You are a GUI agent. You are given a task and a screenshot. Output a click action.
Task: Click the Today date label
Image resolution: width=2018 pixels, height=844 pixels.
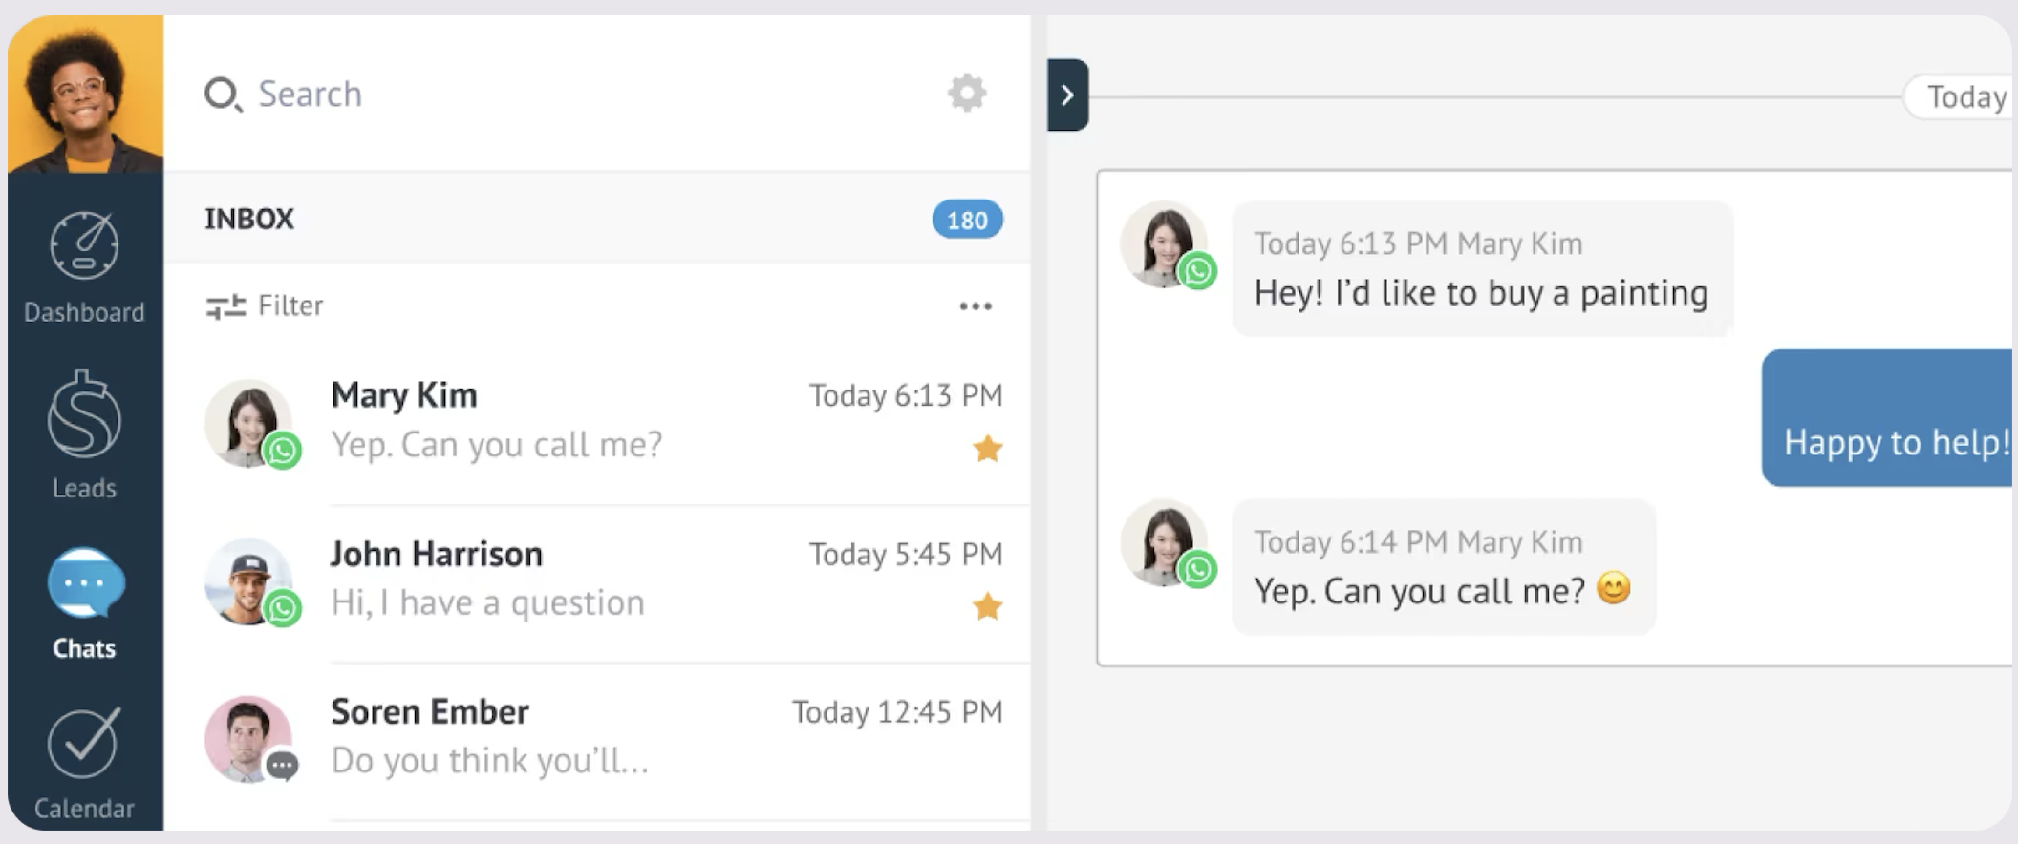(x=1964, y=97)
